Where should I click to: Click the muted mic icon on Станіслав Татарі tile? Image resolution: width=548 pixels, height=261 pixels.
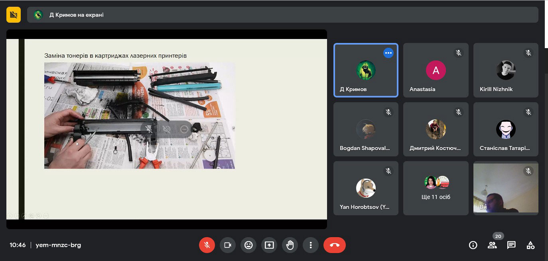[x=528, y=112]
